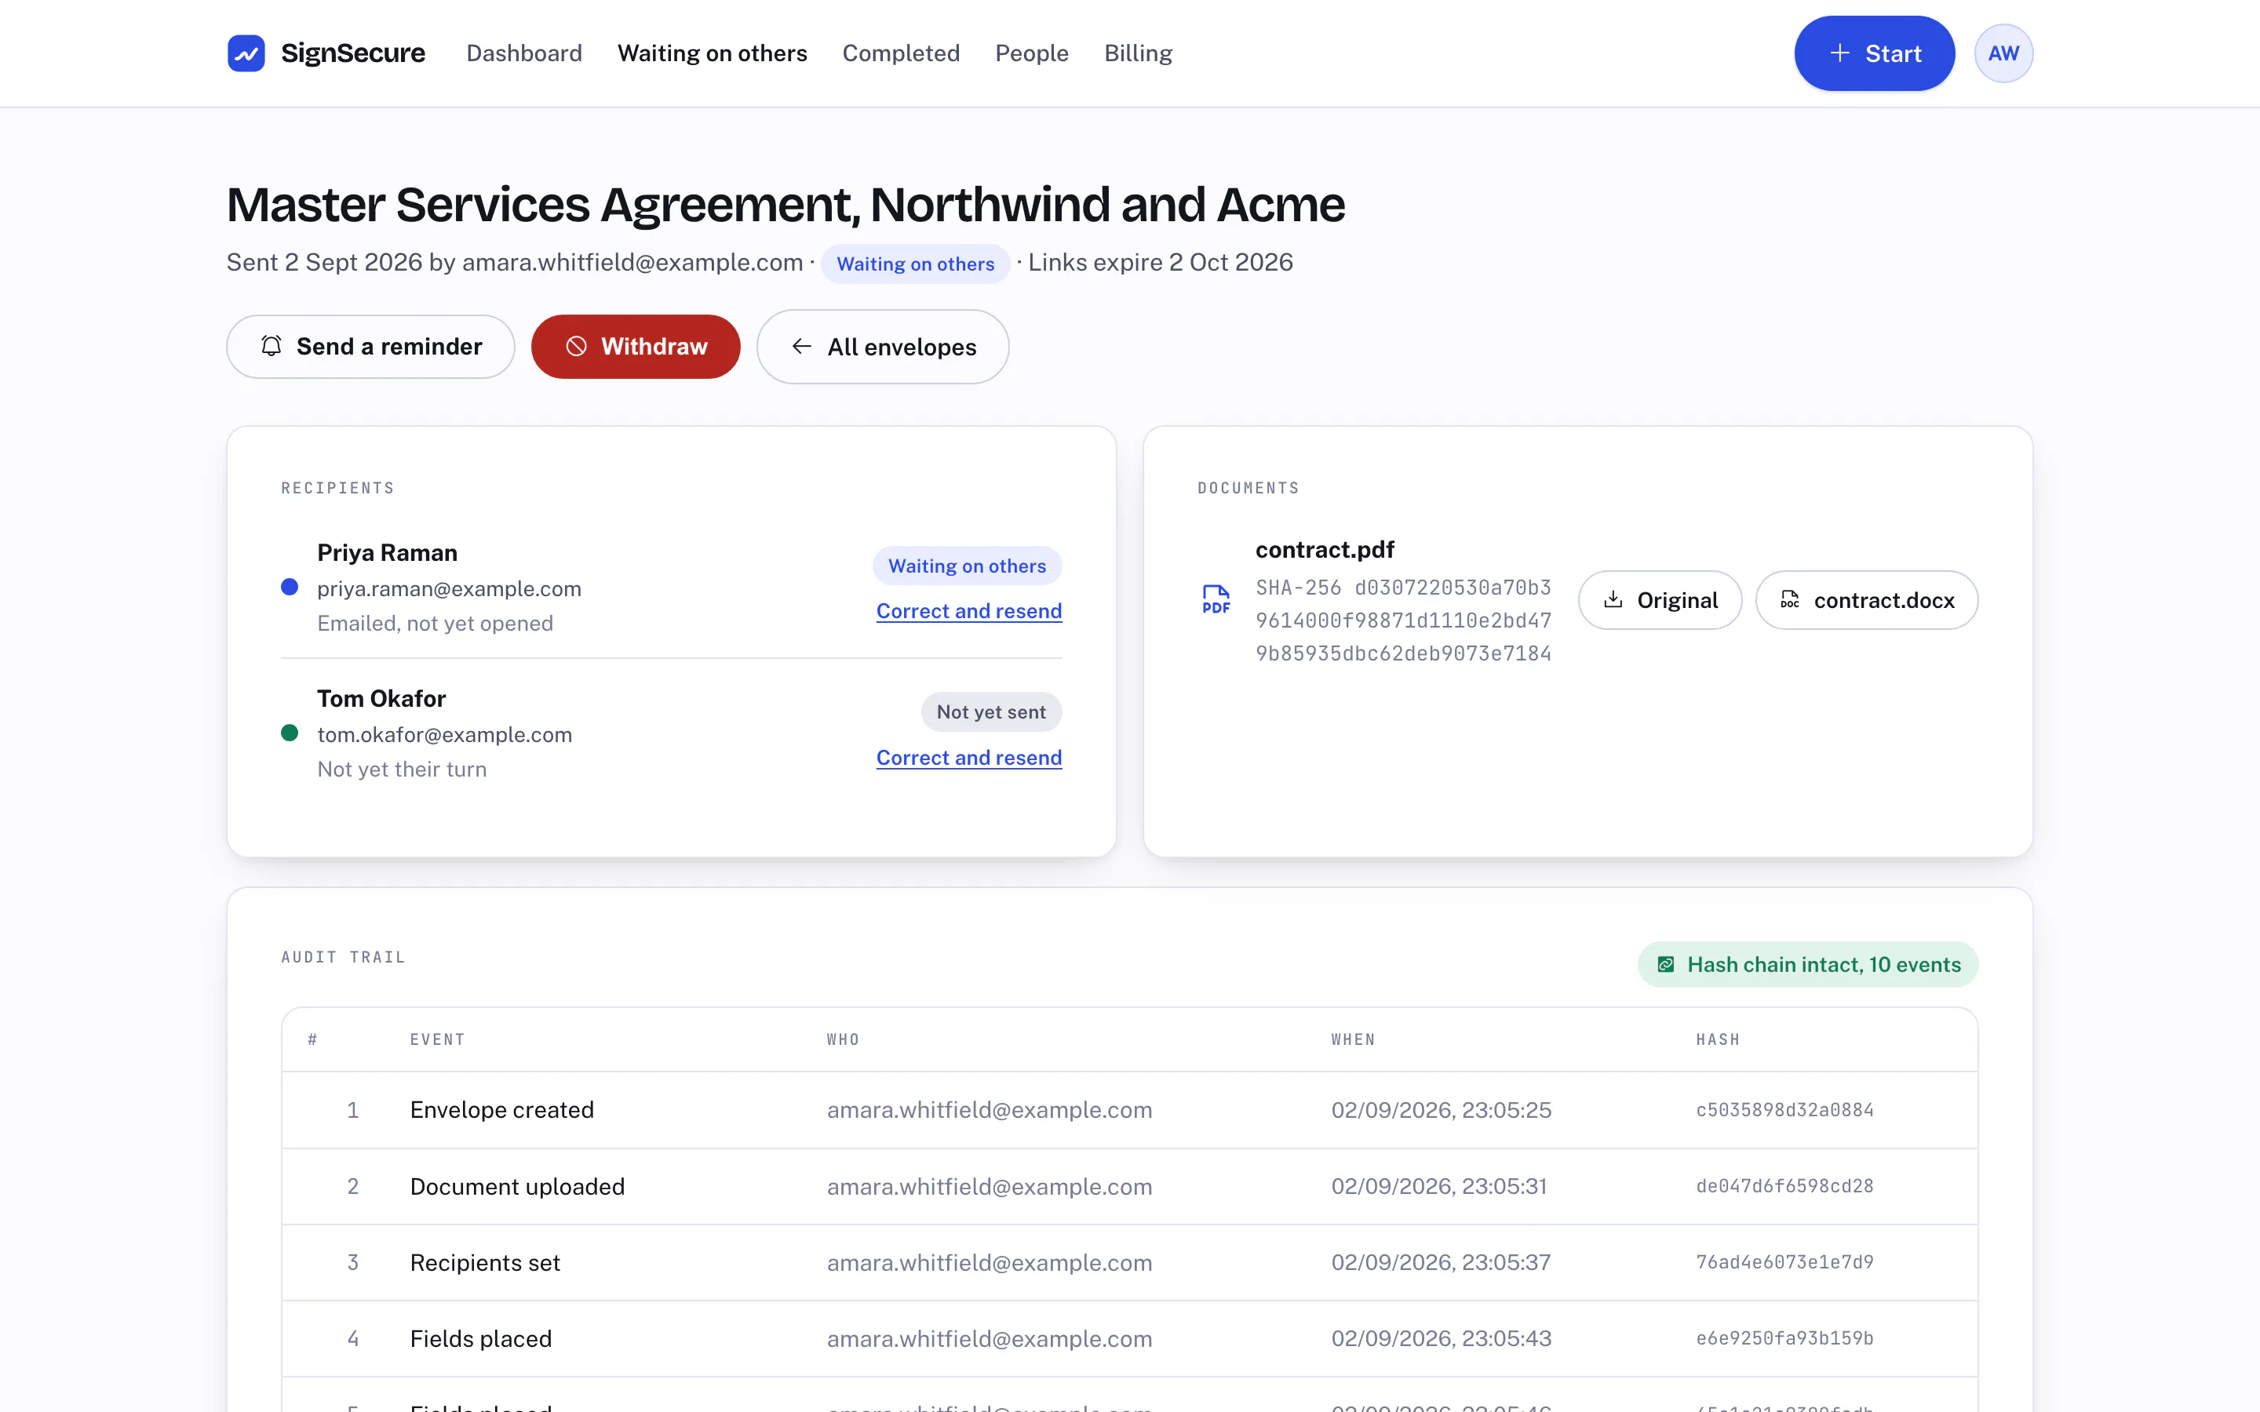Click the Document uploaded event
The width and height of the screenshot is (2260, 1412).
(x=517, y=1186)
